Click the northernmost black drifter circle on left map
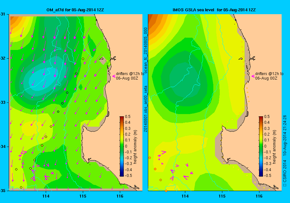The width and height of the screenshot is (290, 203). tap(83, 59)
